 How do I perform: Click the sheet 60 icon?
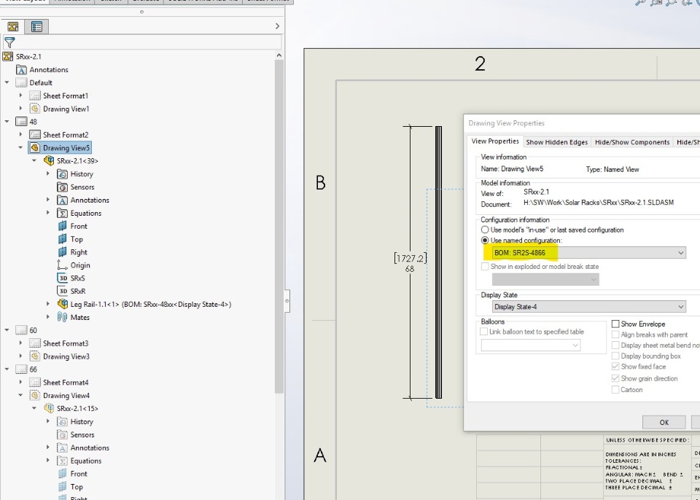21,330
